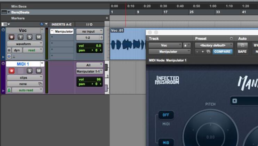The image size is (258, 146).
Task: Select the MIDI 1 track name
Action: [23, 64]
